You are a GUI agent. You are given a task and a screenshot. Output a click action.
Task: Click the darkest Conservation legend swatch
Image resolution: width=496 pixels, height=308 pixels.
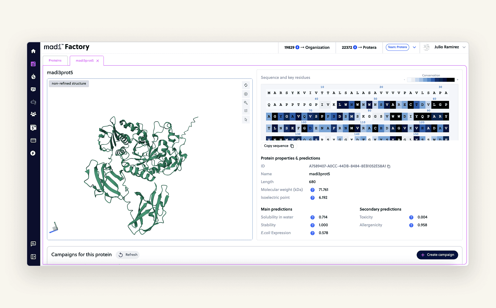(452, 80)
